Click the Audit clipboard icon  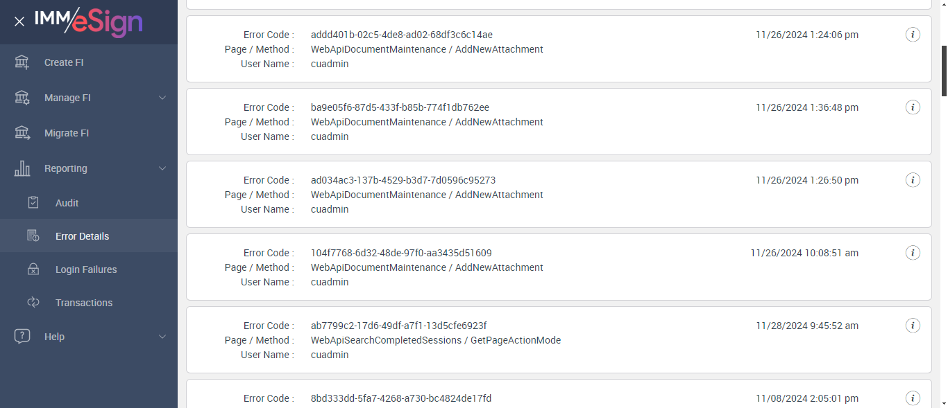33,203
